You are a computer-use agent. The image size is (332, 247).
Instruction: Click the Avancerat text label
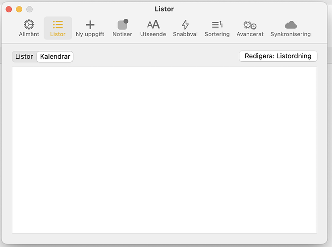click(x=250, y=35)
